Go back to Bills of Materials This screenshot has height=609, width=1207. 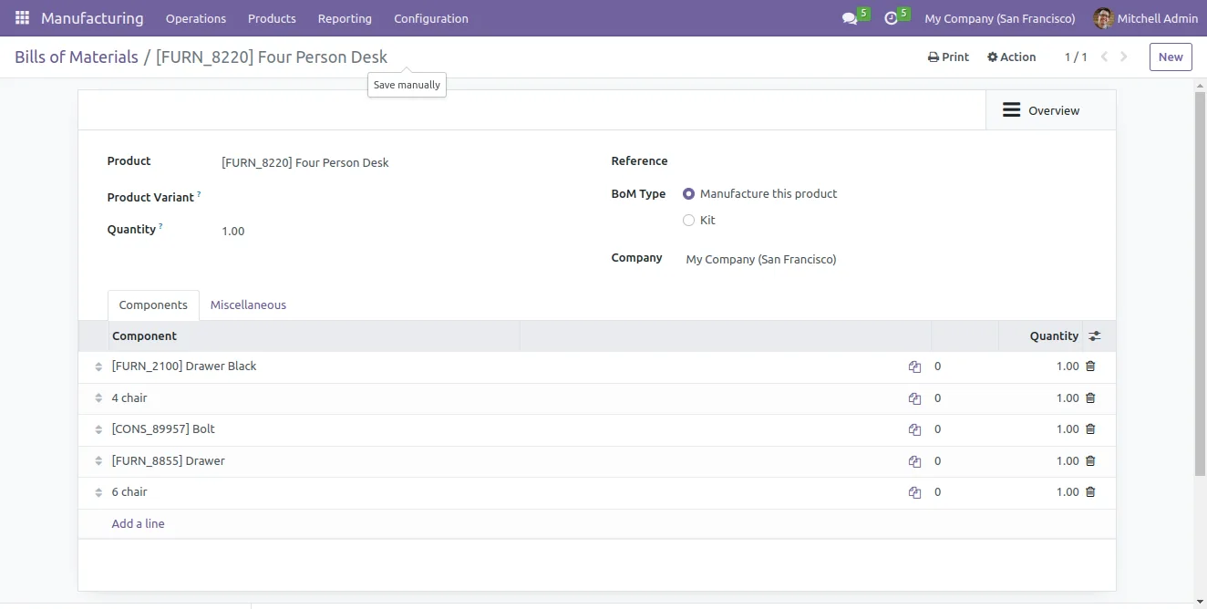click(77, 57)
